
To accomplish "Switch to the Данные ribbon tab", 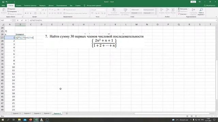I will point(51,5).
